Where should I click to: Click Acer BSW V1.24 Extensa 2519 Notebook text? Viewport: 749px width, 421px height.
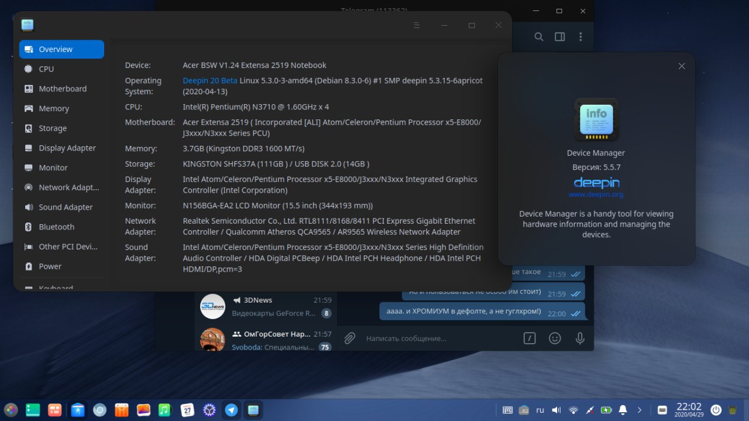(x=255, y=65)
